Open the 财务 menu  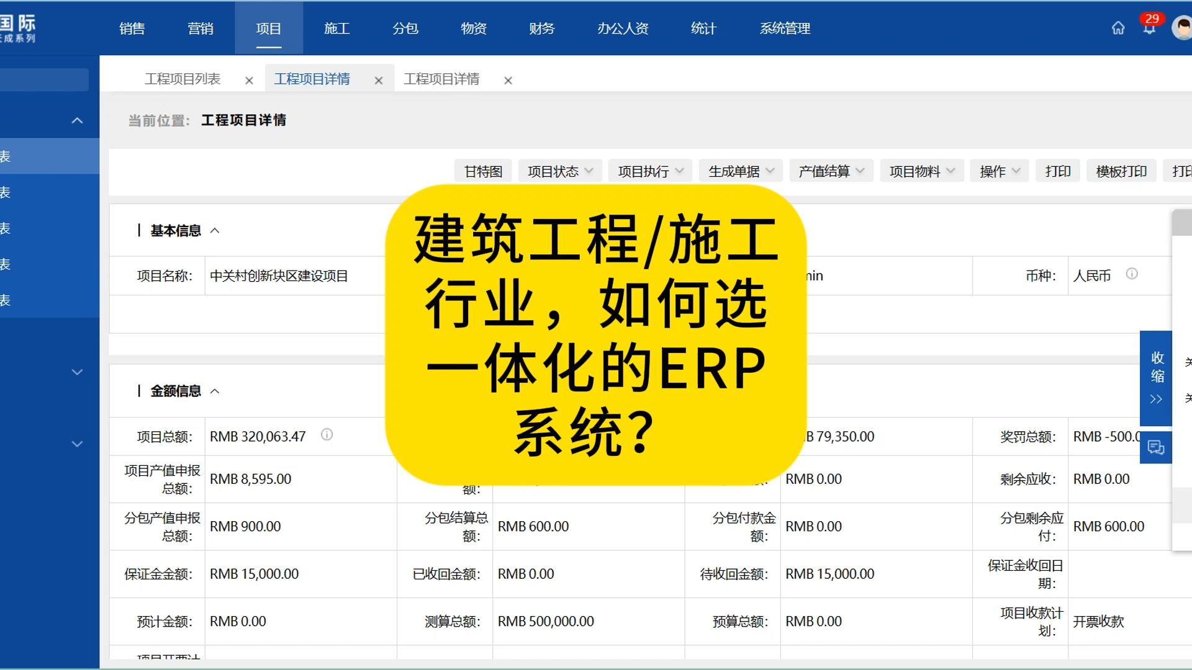pos(542,29)
